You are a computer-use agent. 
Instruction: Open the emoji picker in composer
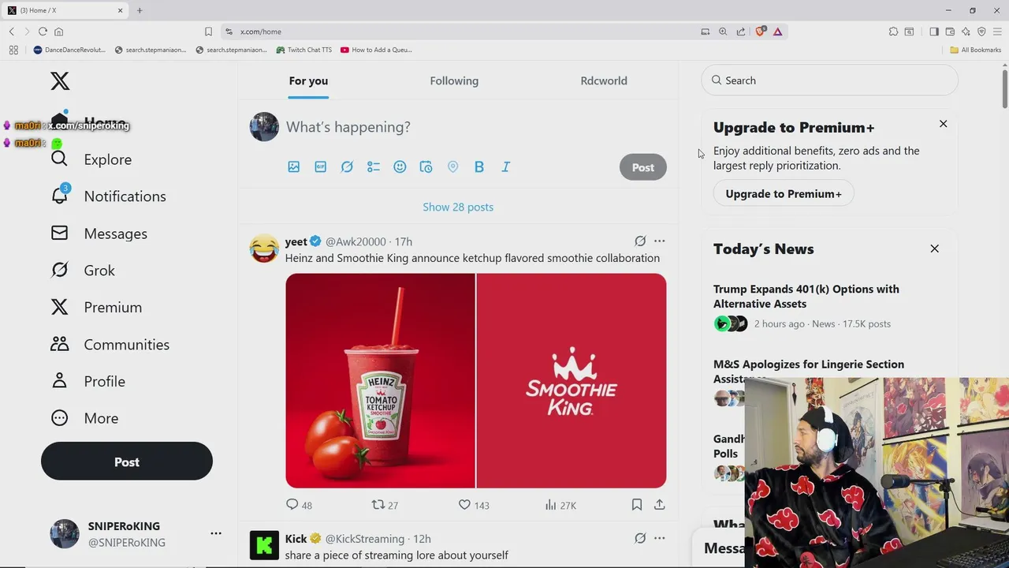[400, 166]
